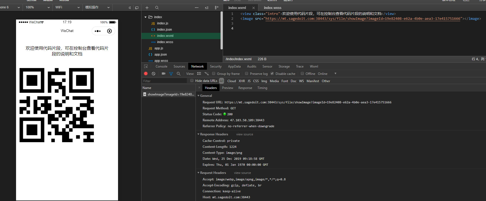Switch to the AppData tab

(x=234, y=66)
